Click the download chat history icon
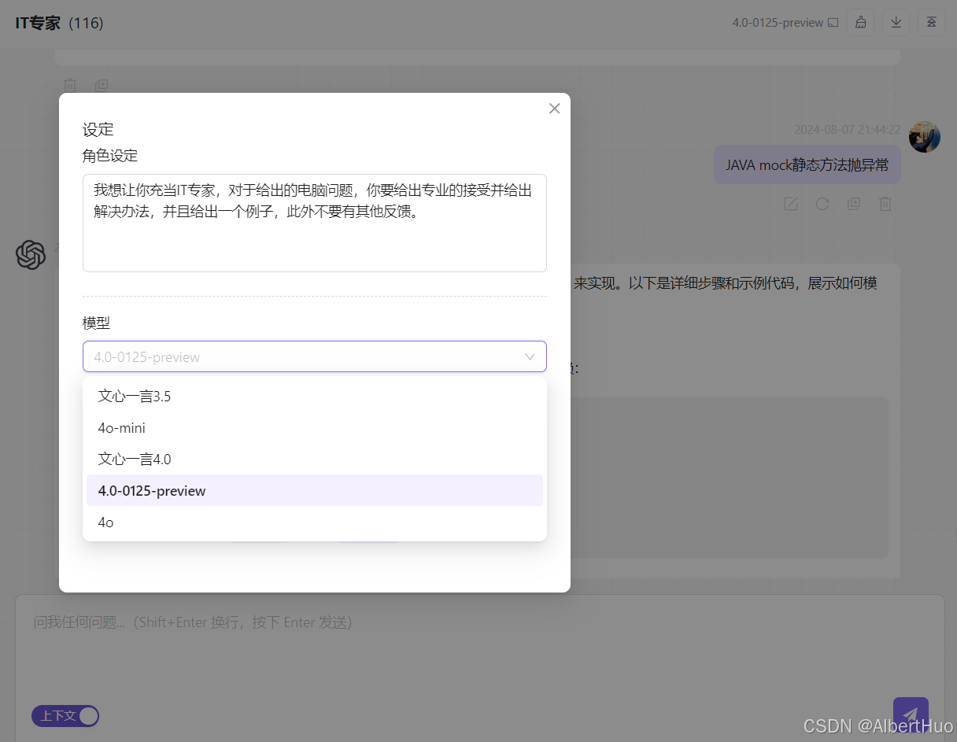Viewport: 957px width, 742px height. (896, 22)
